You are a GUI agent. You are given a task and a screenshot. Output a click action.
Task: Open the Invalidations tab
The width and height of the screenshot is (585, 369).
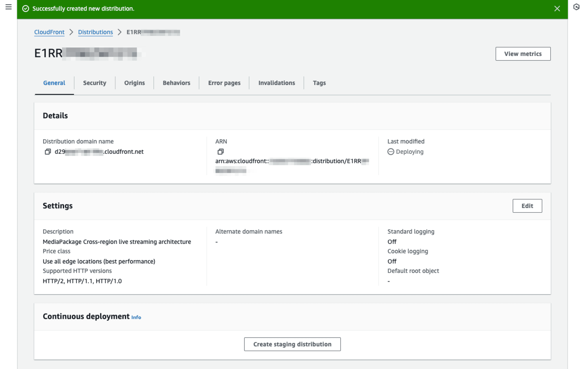pyautogui.click(x=277, y=83)
